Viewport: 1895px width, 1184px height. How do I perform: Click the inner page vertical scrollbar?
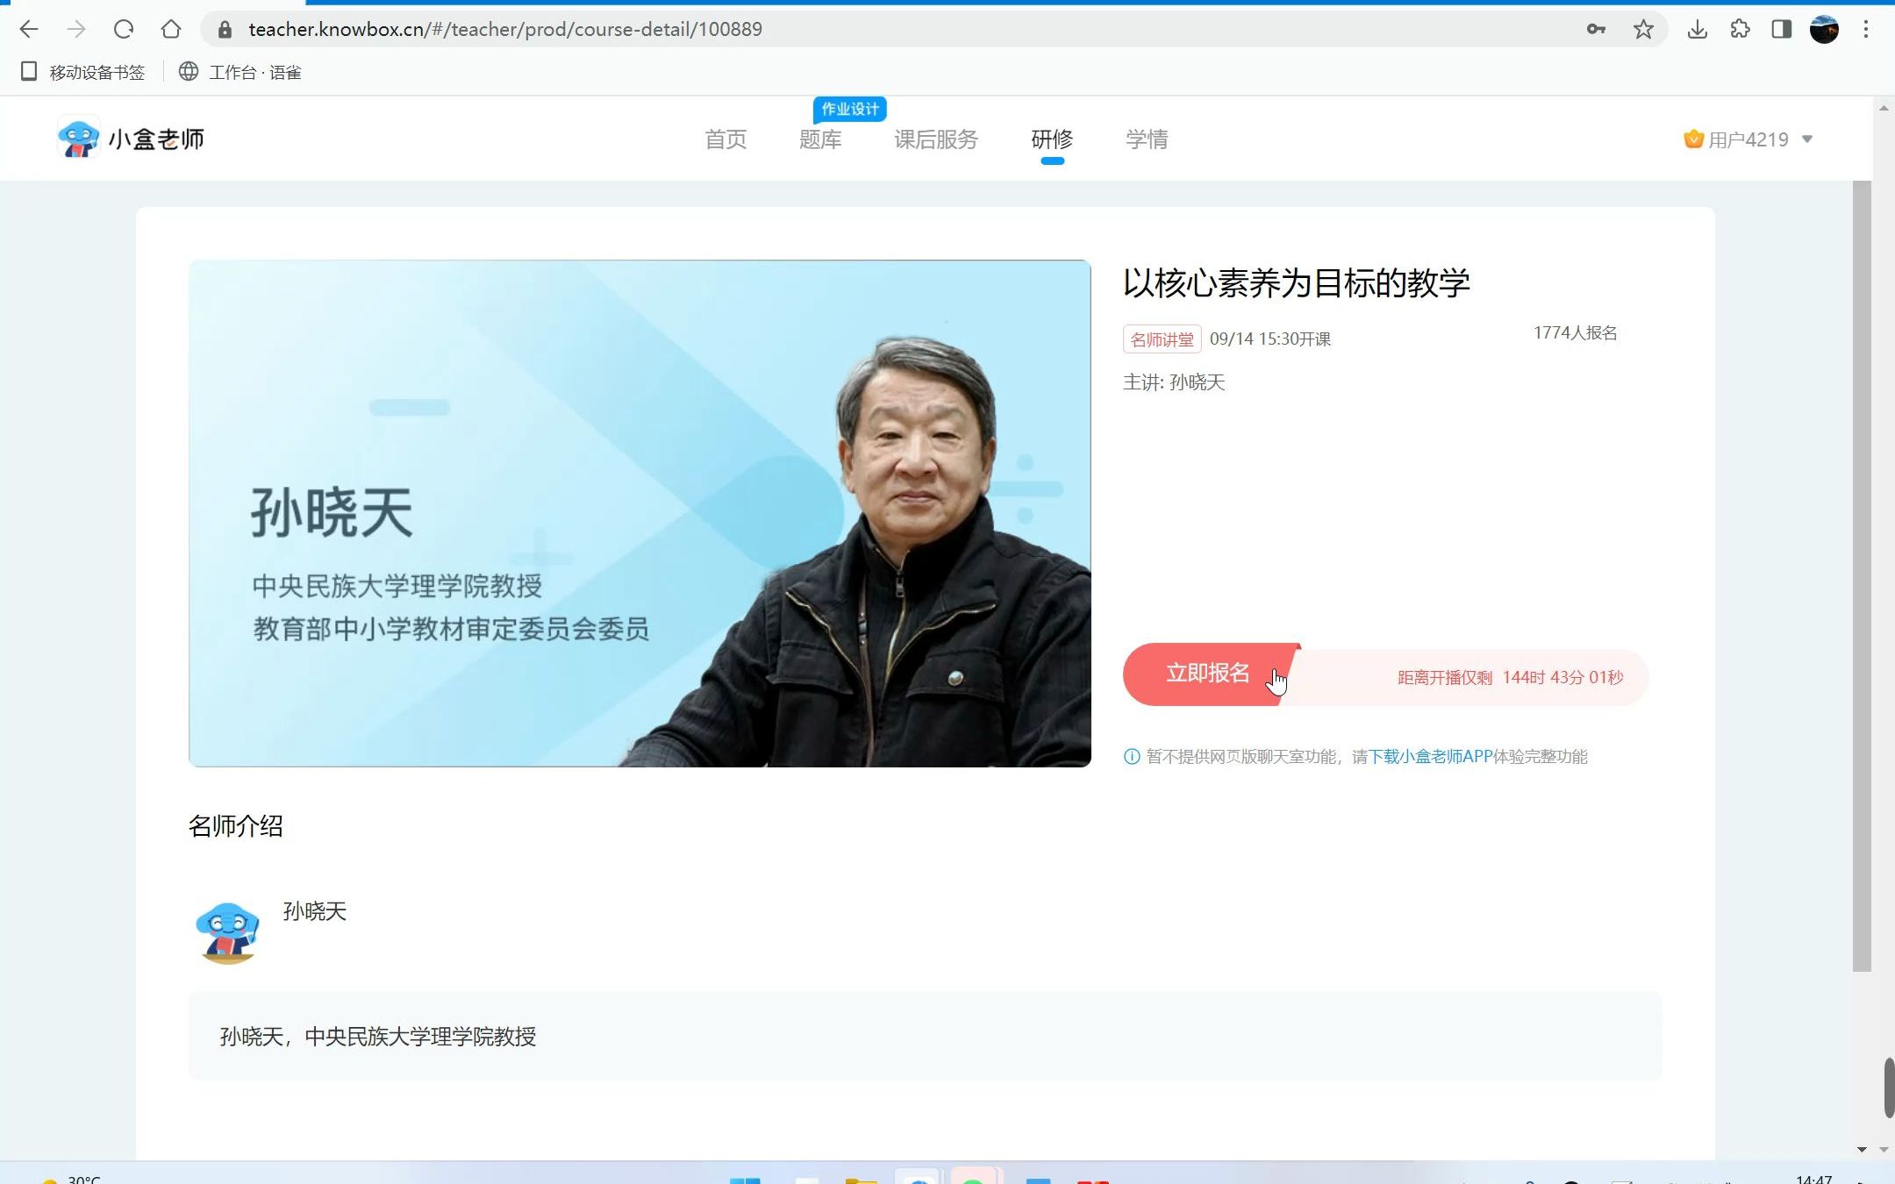pyautogui.click(x=1862, y=576)
